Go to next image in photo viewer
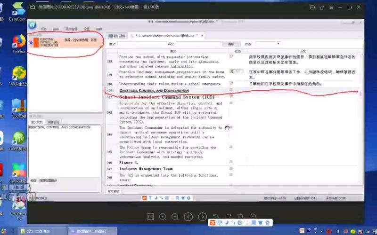This screenshot has height=235, width=377. coord(203,217)
